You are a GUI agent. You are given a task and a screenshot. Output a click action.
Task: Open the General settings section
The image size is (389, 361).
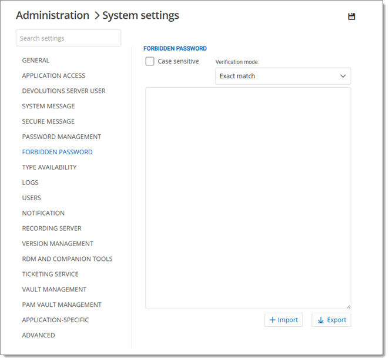(36, 60)
